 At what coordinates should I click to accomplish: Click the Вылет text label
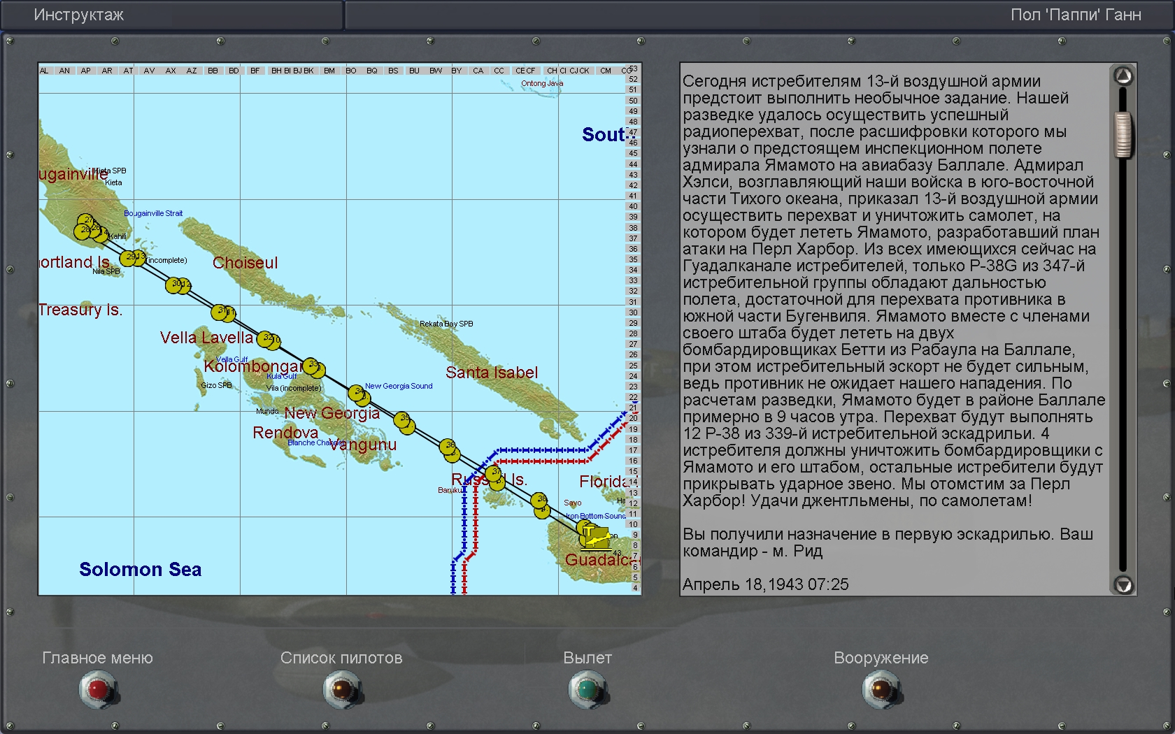tap(587, 658)
